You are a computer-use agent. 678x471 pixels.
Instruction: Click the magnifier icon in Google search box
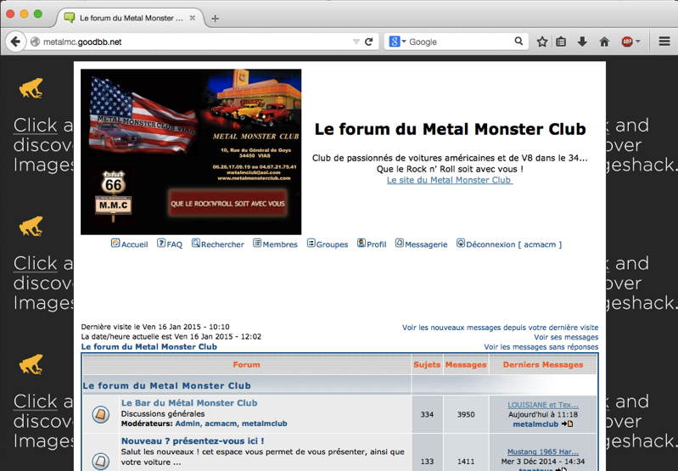click(x=518, y=42)
